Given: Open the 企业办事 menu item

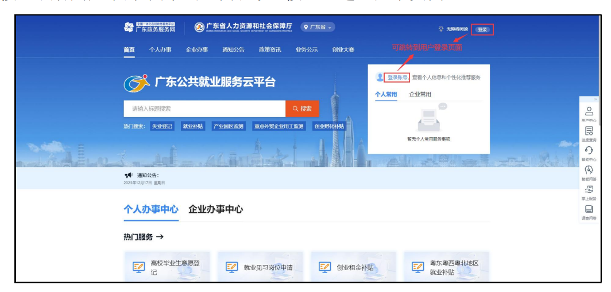Looking at the screenshot, I should click(197, 50).
